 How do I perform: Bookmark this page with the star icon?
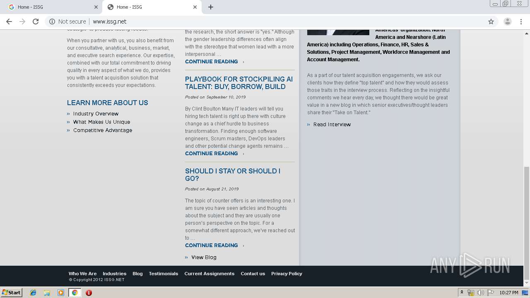click(491, 22)
